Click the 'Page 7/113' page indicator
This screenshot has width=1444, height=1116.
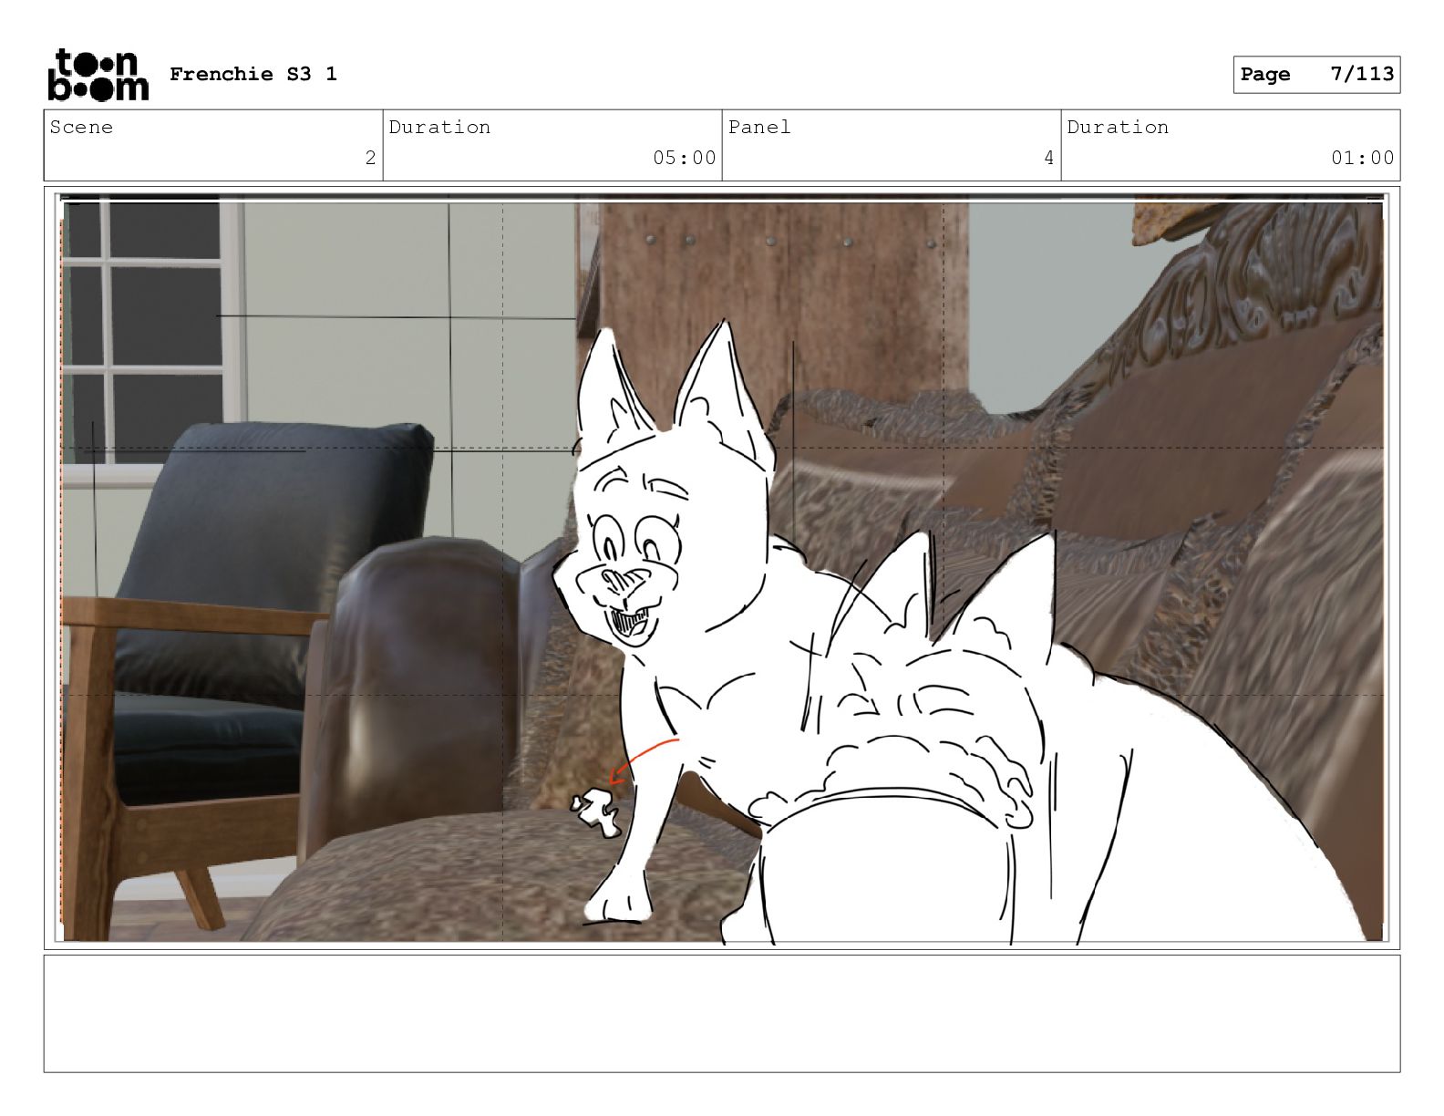tap(1316, 75)
